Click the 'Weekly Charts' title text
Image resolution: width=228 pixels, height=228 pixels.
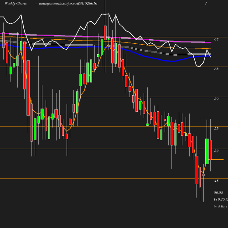tap(16, 3)
